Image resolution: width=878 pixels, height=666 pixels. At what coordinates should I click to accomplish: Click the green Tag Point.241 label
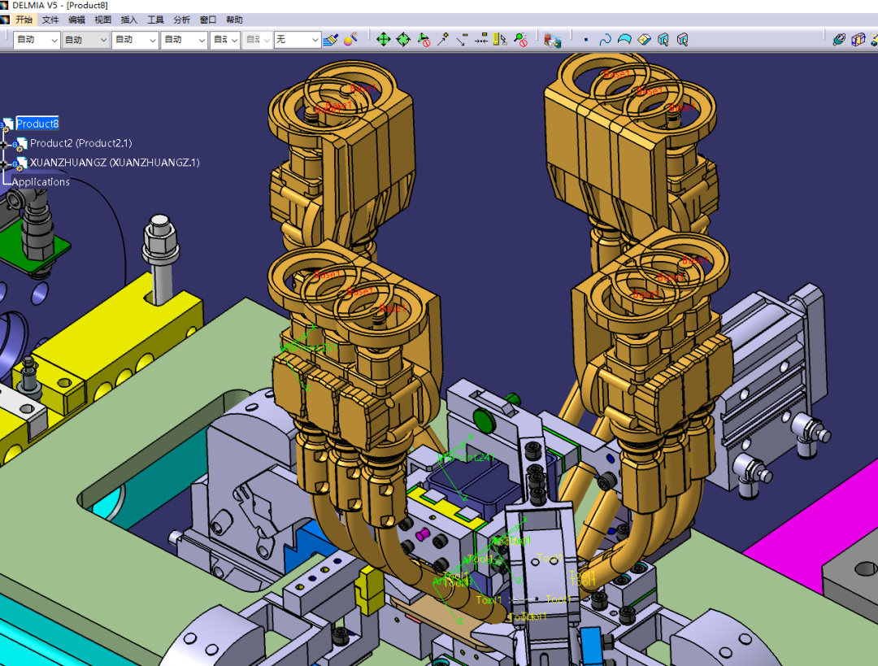tap(467, 458)
